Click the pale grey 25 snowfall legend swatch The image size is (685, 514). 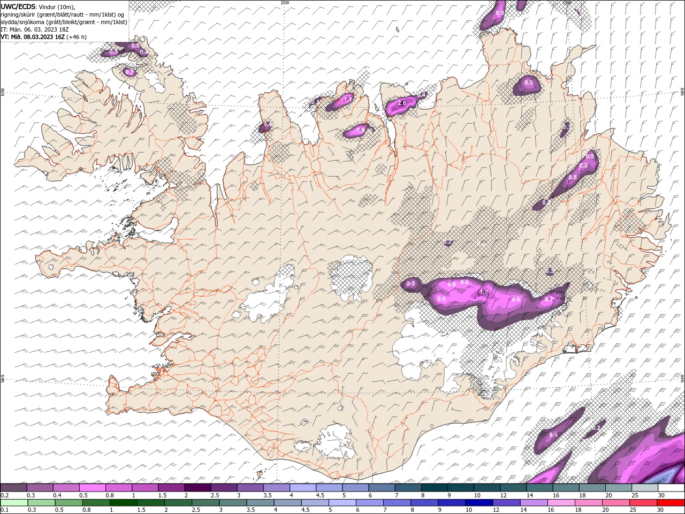[x=645, y=488]
